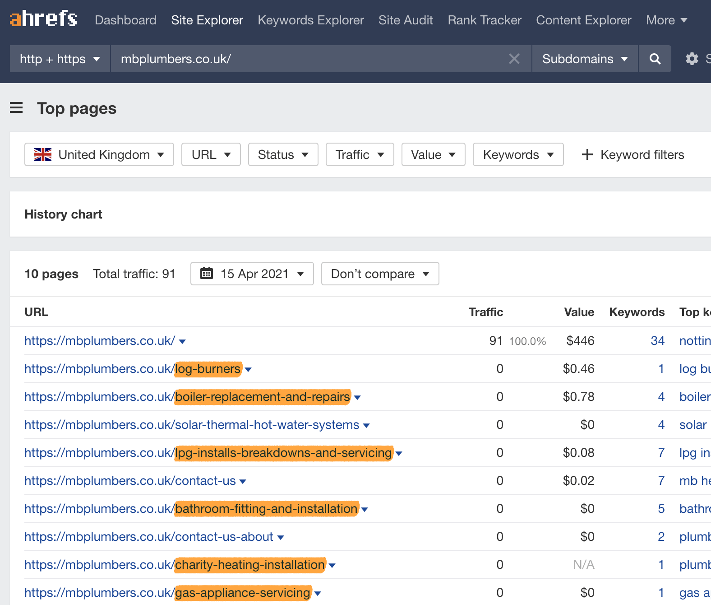The width and height of the screenshot is (711, 605).
Task: Open the contact-us page link
Action: tap(130, 481)
